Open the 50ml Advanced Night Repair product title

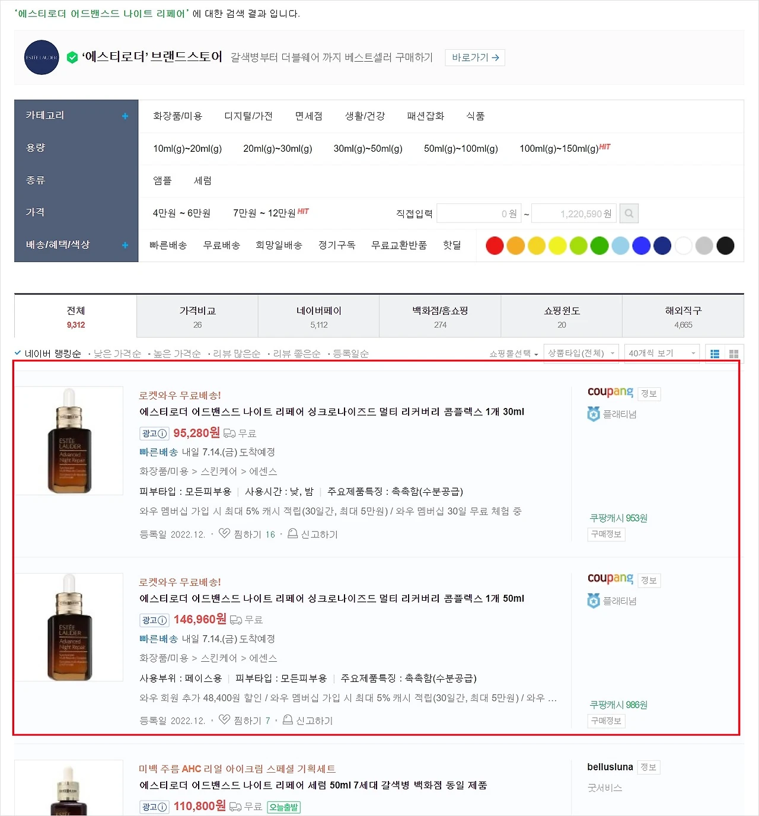[331, 598]
